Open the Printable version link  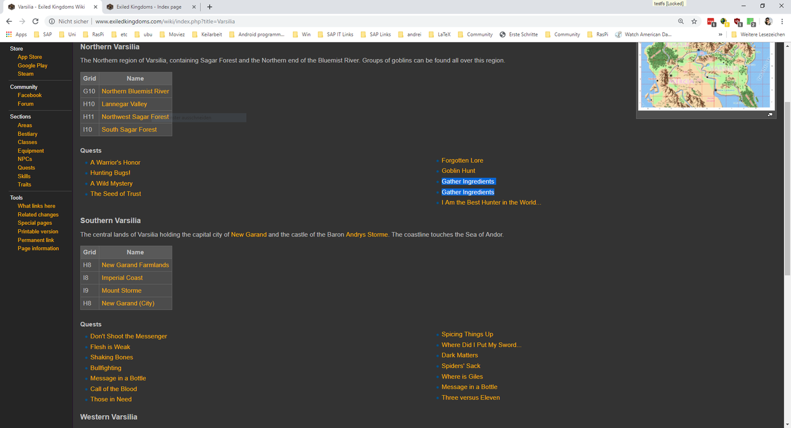point(38,232)
